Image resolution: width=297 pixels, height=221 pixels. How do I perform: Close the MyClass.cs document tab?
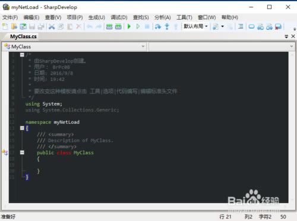(293, 36)
